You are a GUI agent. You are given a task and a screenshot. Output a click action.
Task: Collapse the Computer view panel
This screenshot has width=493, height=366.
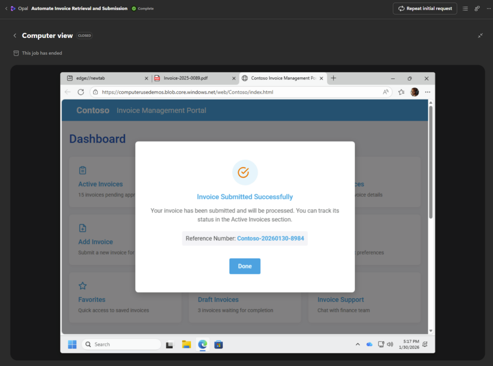point(480,36)
